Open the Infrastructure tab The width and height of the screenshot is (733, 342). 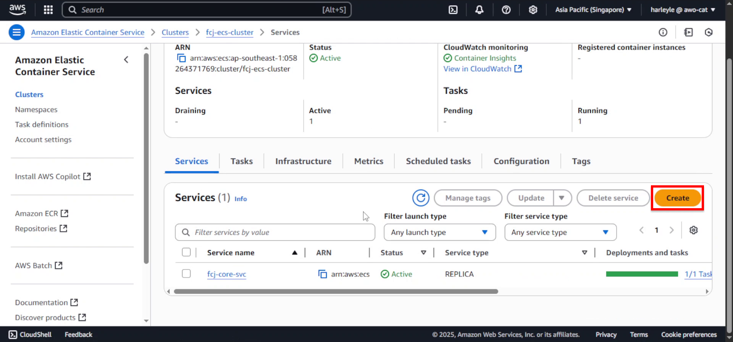[x=304, y=161]
